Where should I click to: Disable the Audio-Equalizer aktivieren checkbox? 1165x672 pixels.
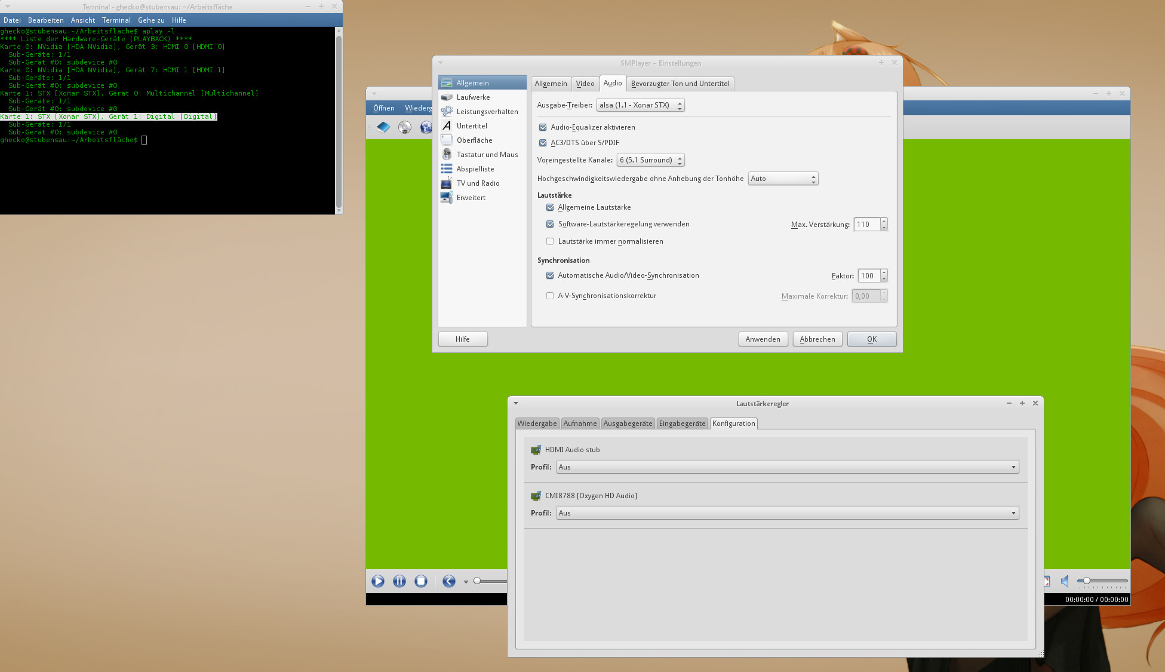(543, 127)
